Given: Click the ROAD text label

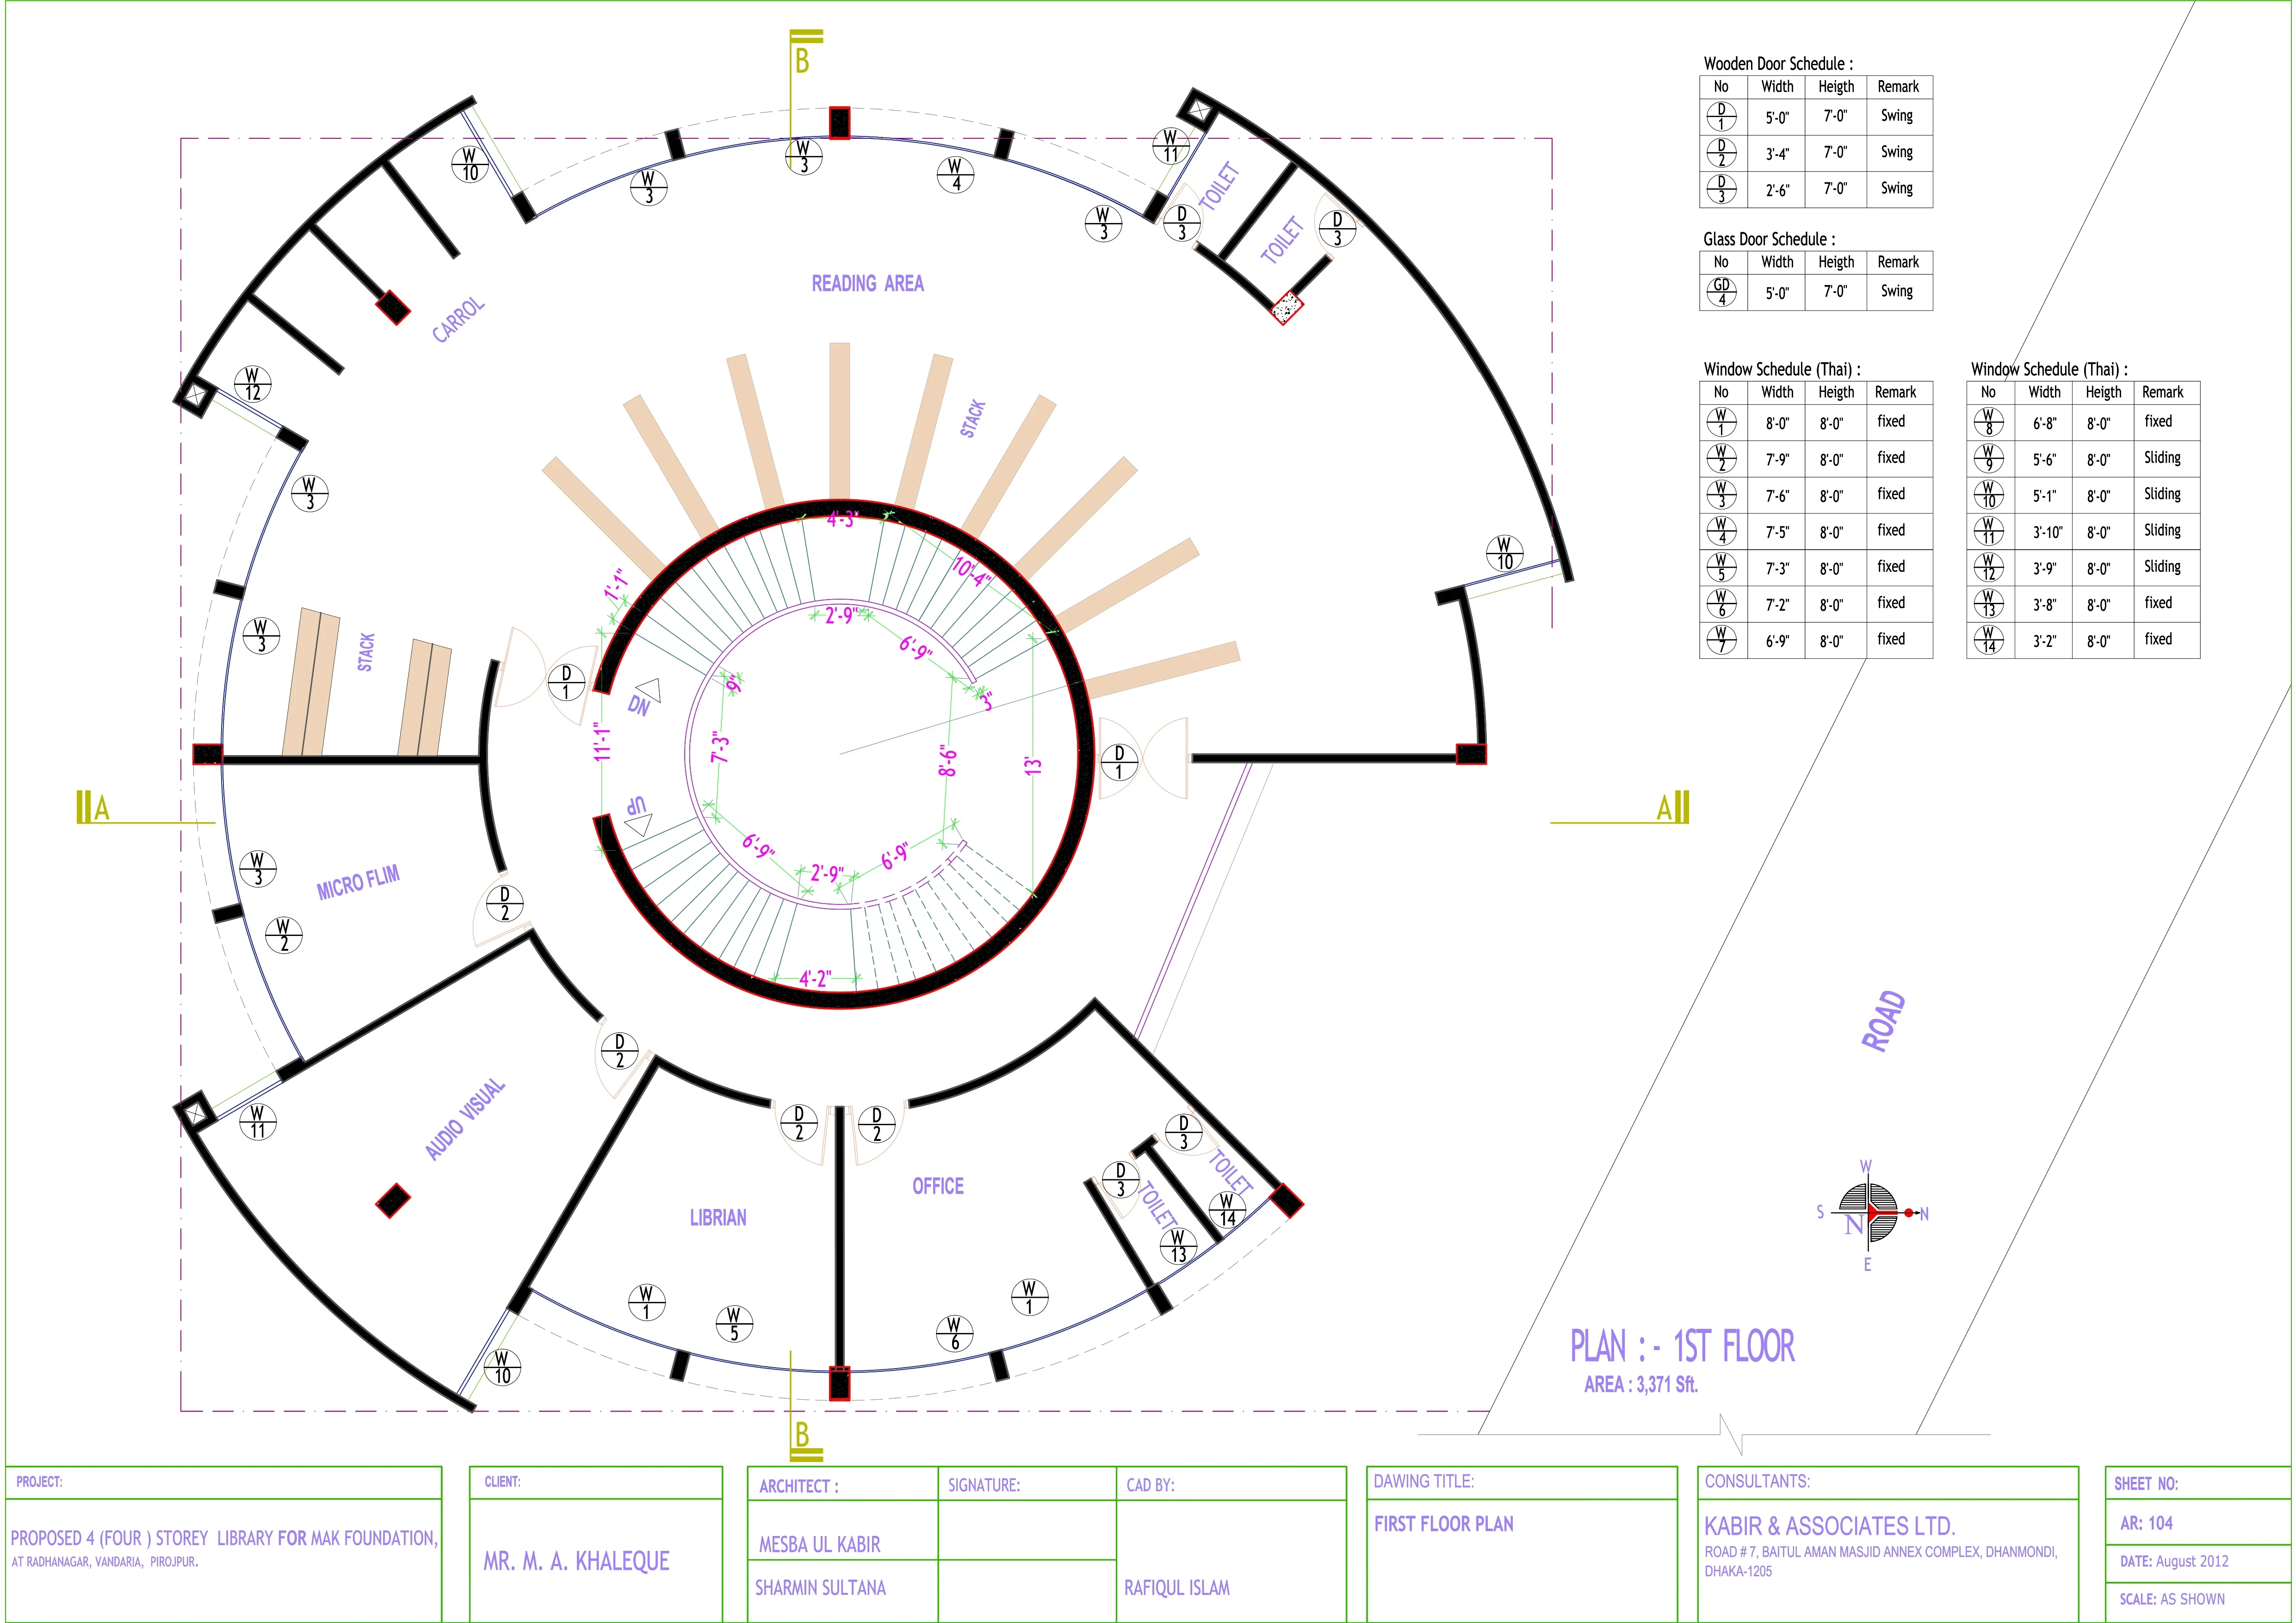Looking at the screenshot, I should point(1883,1021).
